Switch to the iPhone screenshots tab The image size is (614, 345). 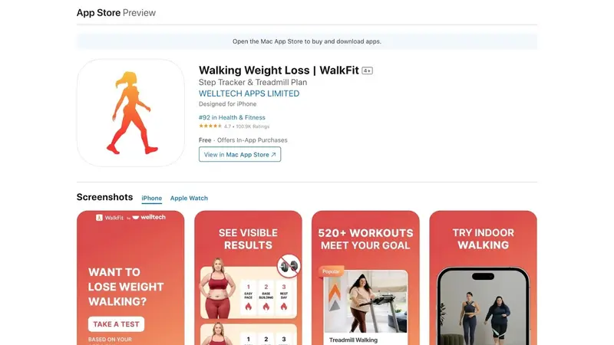tap(151, 199)
